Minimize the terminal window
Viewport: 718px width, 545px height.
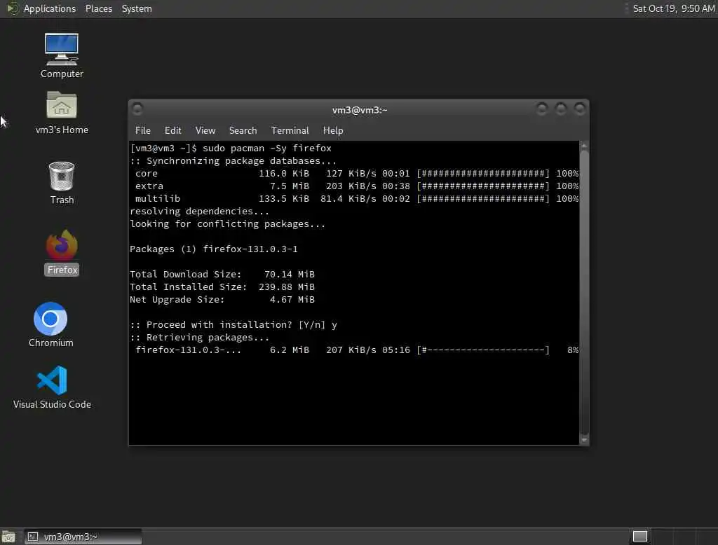click(542, 109)
